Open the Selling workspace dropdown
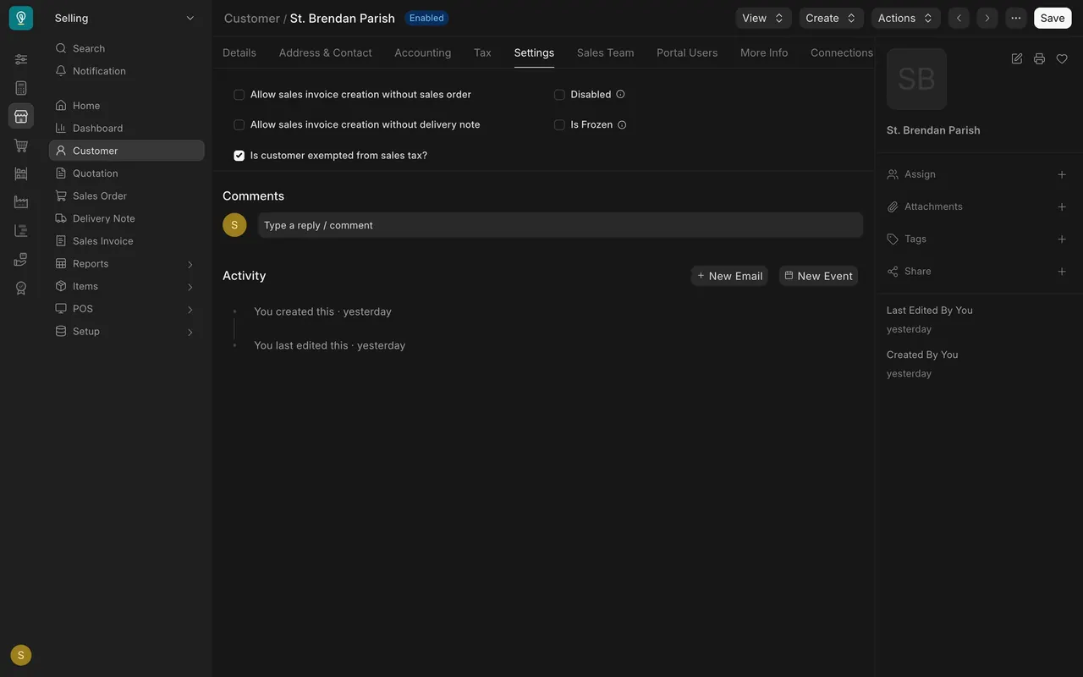Viewport: 1083px width, 677px height. (x=125, y=18)
